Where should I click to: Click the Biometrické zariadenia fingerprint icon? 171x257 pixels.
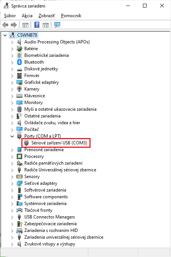pyautogui.click(x=19, y=55)
